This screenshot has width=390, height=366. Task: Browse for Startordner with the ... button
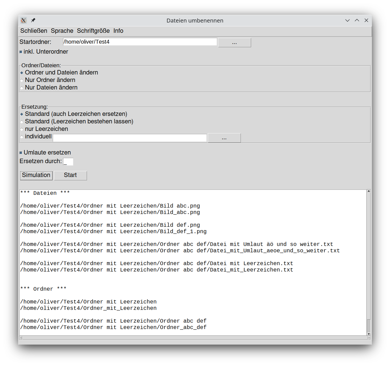234,43
